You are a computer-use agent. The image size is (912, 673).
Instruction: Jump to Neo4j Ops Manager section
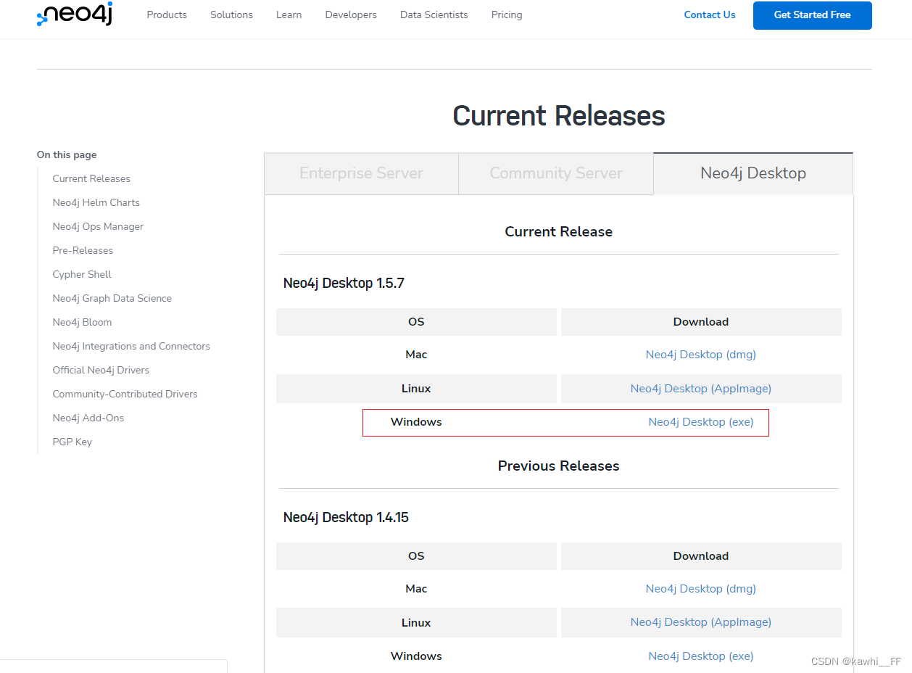pos(98,226)
